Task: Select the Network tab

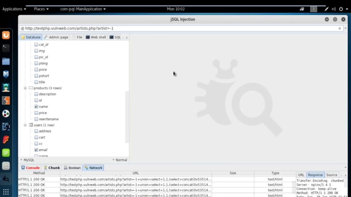Action: [94, 168]
